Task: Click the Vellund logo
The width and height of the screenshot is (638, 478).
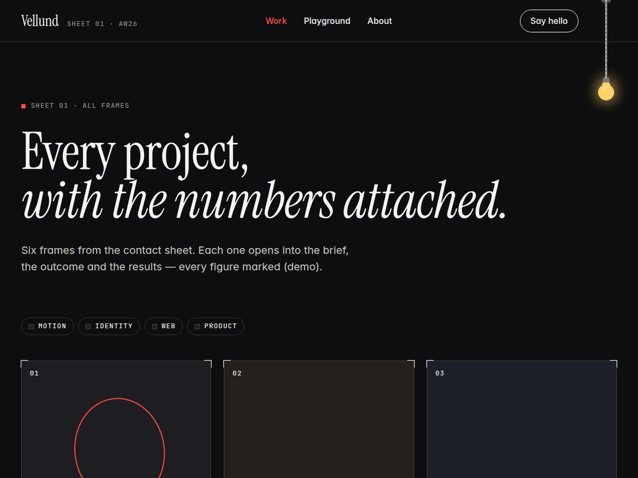Action: pos(40,21)
